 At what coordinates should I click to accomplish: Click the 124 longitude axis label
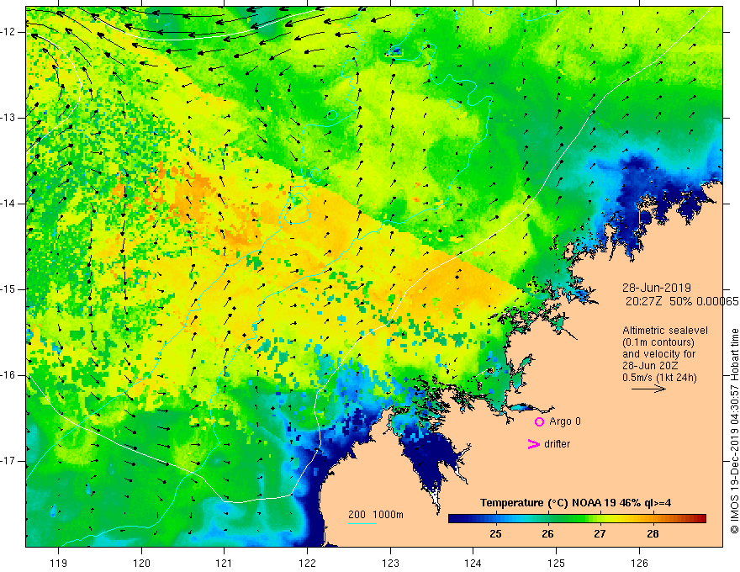pos(473,563)
